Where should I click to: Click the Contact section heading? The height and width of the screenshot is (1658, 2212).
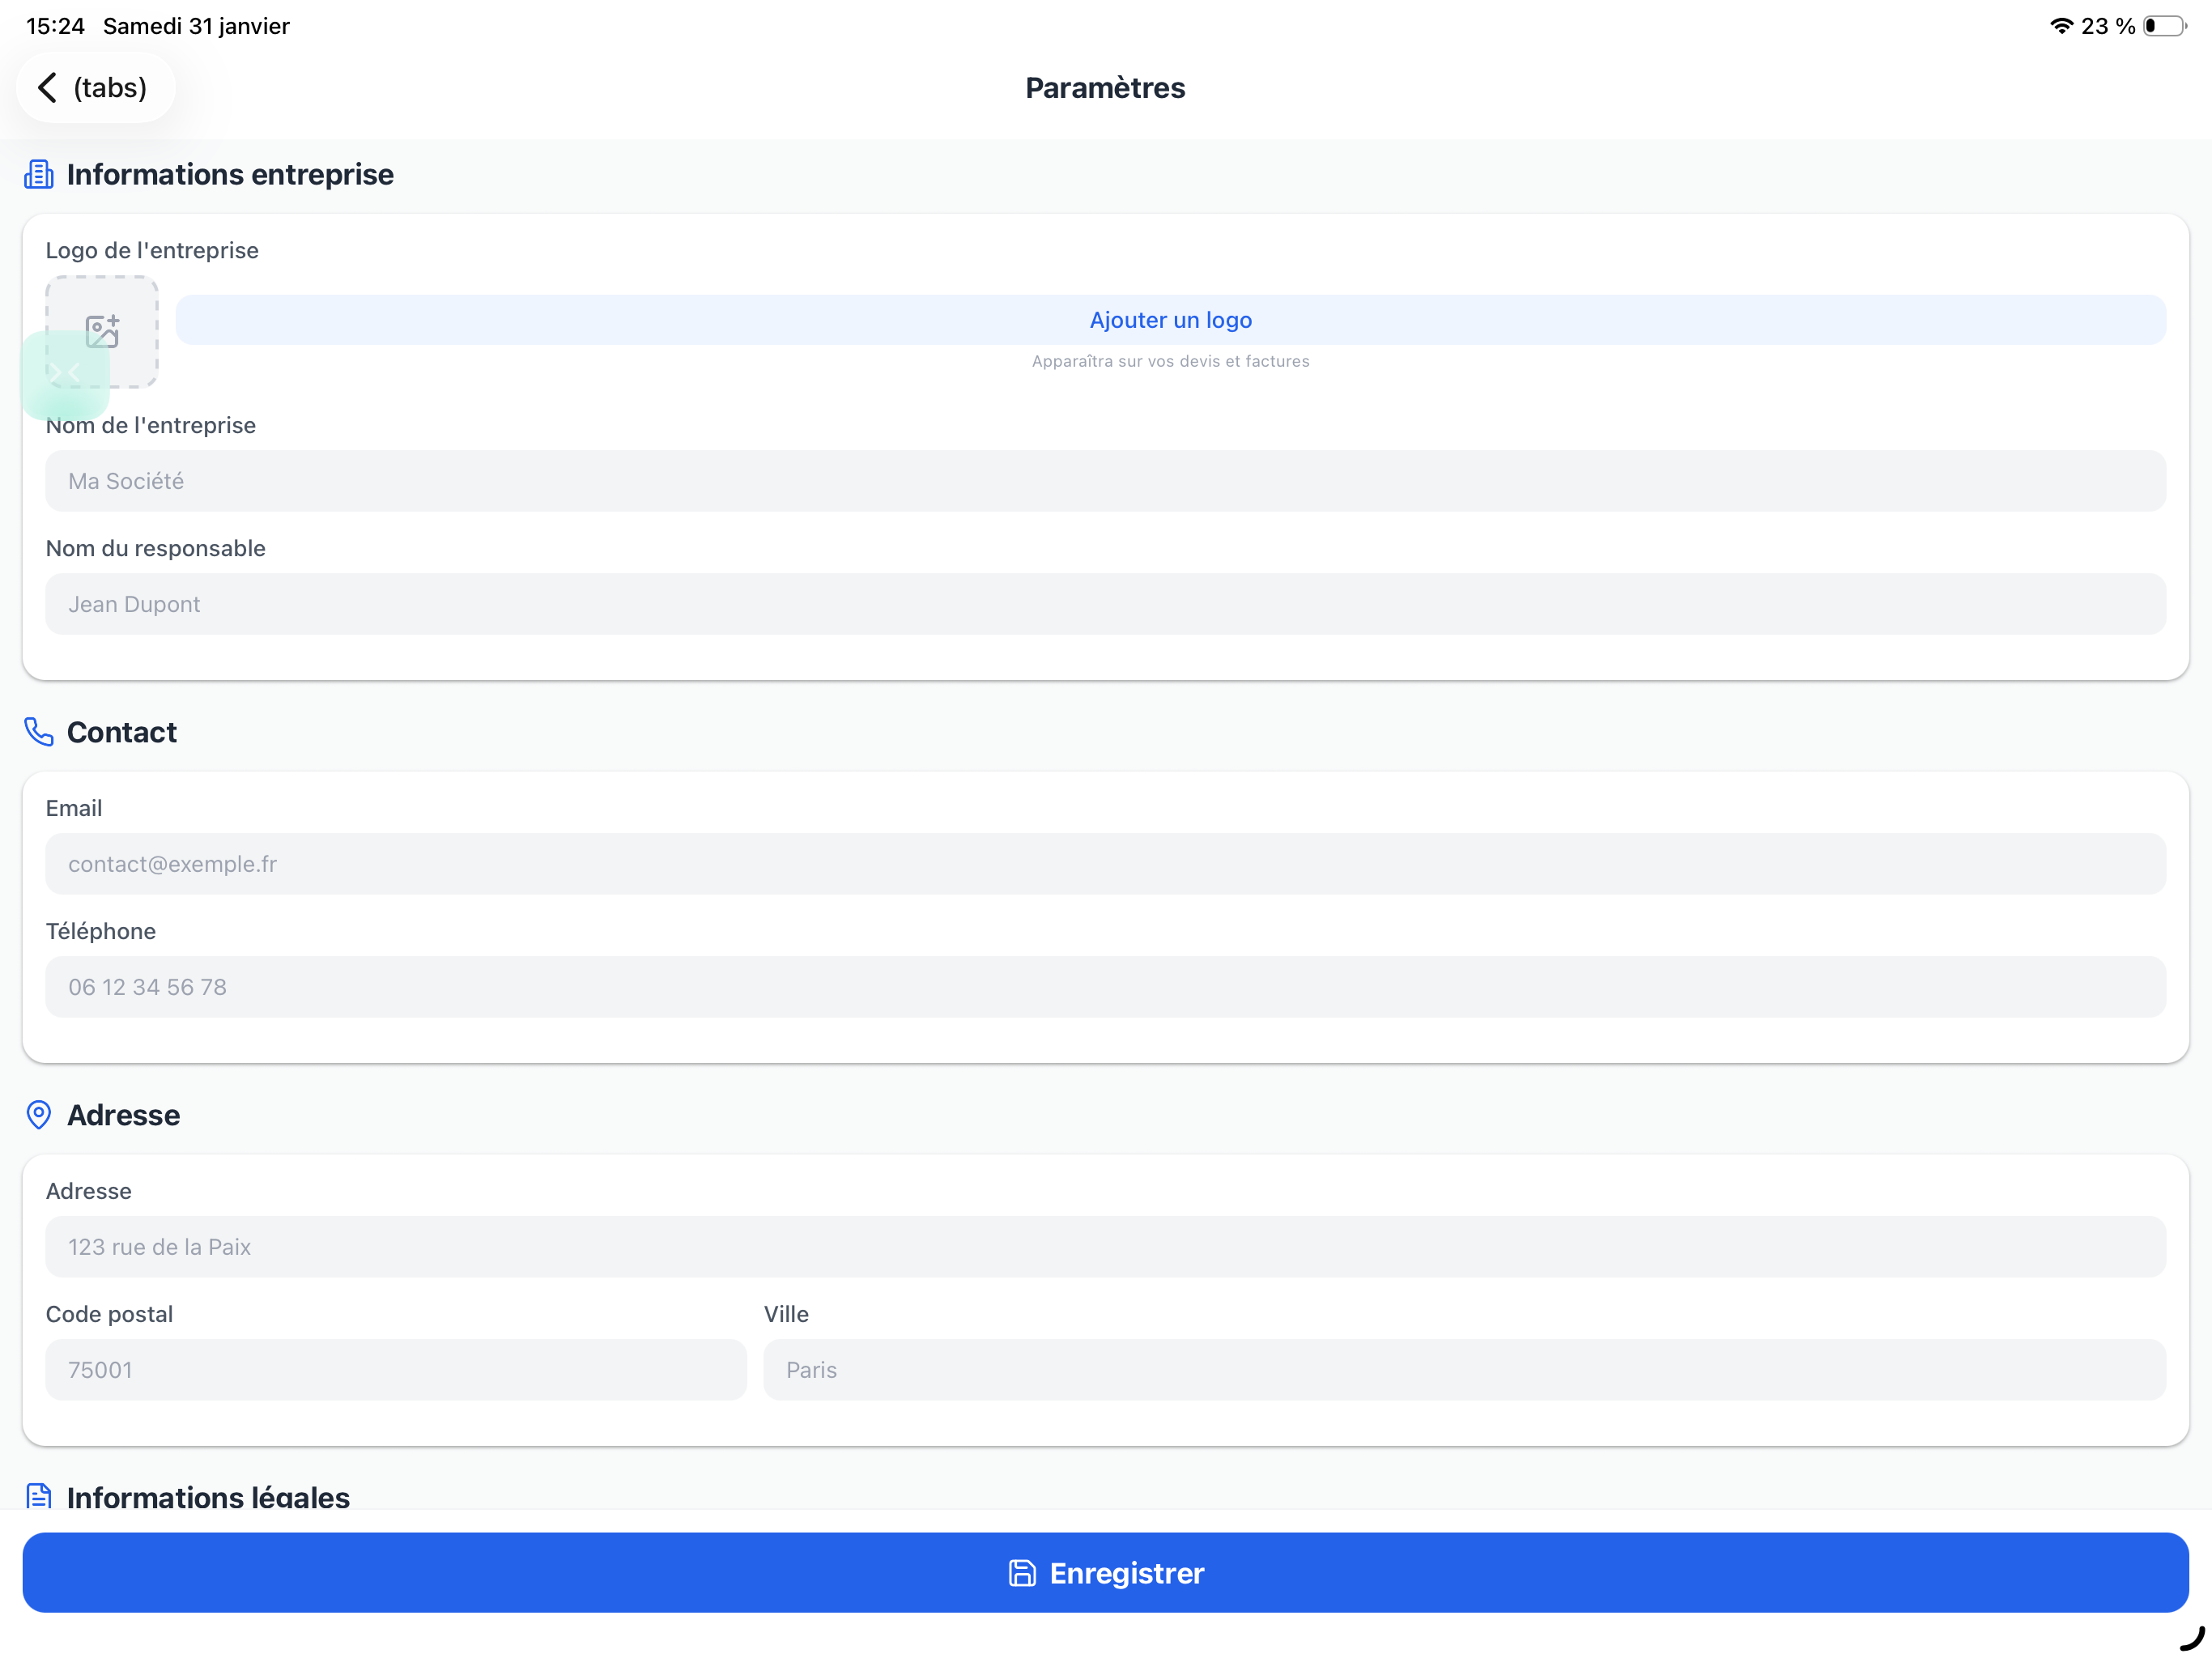pyautogui.click(x=122, y=732)
